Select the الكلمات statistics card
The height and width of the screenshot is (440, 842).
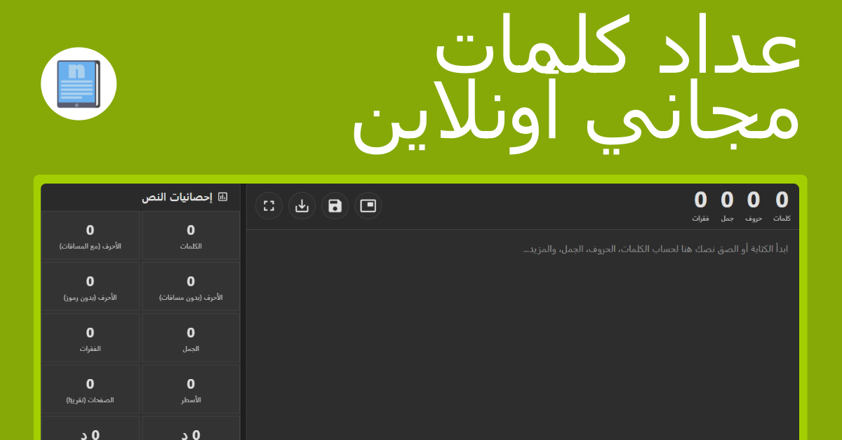[x=191, y=235]
